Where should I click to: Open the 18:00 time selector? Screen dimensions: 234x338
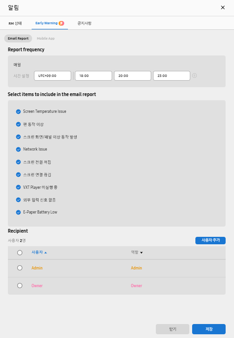tap(94, 76)
